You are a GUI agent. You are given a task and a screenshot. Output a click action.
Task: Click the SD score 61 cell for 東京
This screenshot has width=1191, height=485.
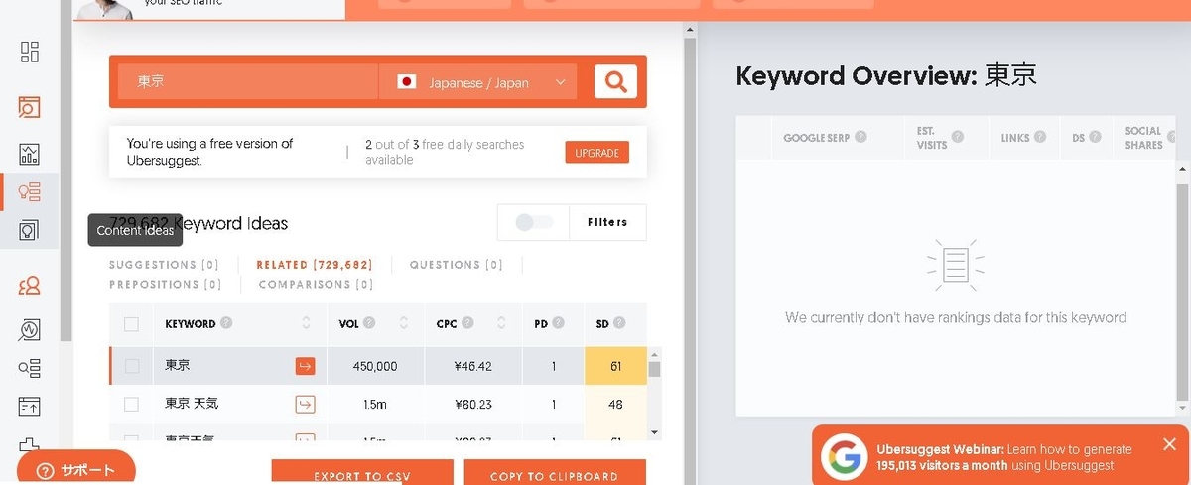[615, 366]
